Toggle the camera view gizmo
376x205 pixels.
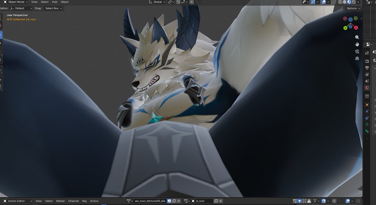point(357,51)
